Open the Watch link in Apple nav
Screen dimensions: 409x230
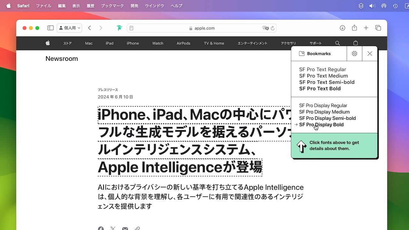pyautogui.click(x=158, y=43)
